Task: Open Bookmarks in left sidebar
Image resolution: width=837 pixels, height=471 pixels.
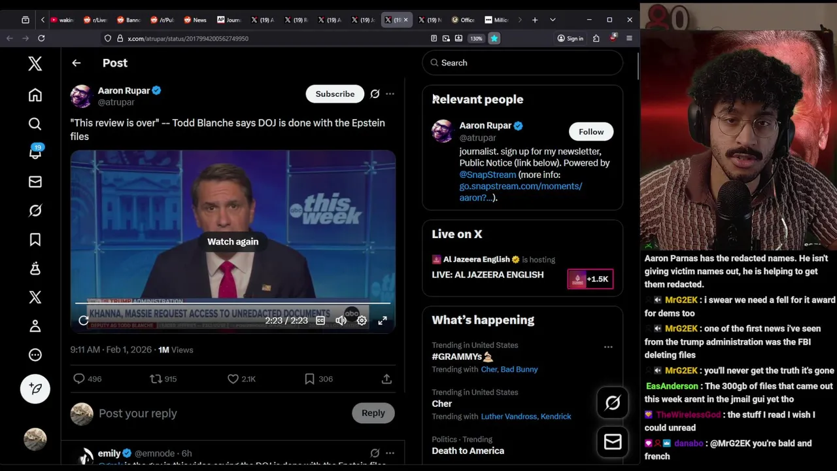Action: coord(35,239)
